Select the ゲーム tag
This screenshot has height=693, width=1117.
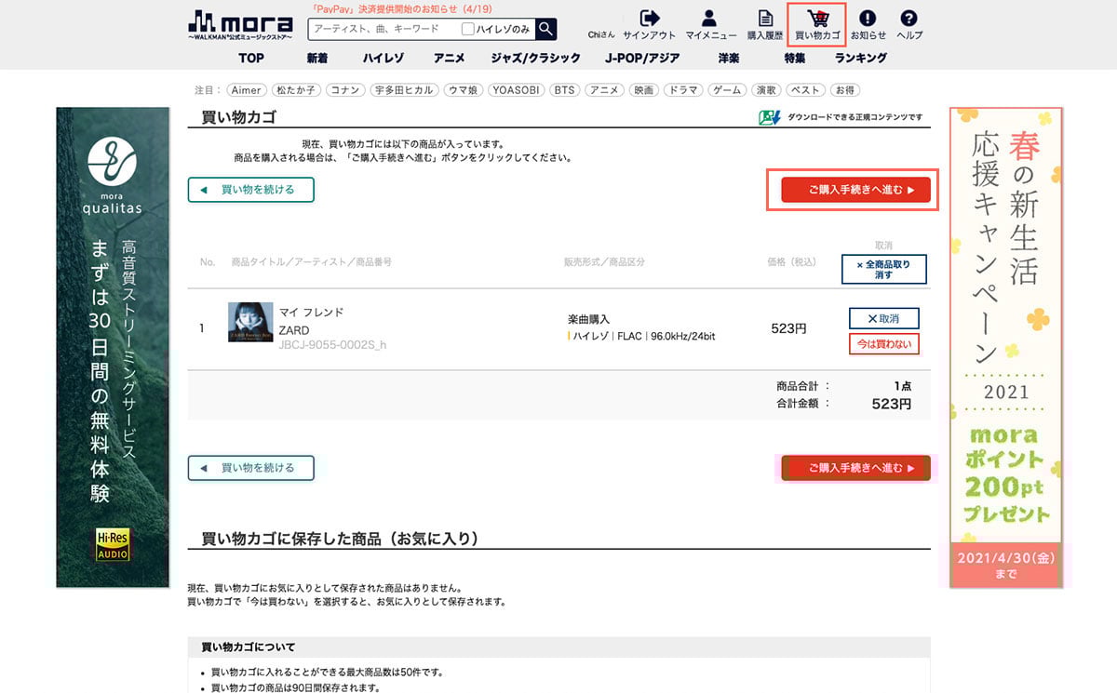pos(727,90)
